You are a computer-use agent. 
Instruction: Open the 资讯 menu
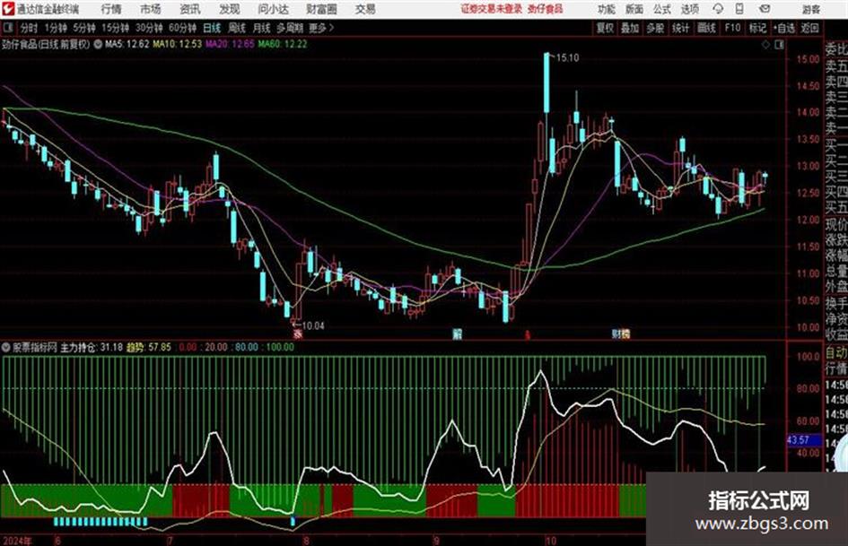tap(190, 9)
